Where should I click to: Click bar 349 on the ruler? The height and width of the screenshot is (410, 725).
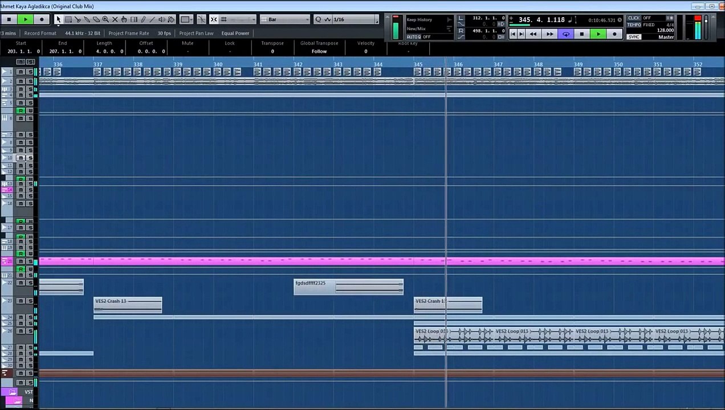(x=578, y=64)
